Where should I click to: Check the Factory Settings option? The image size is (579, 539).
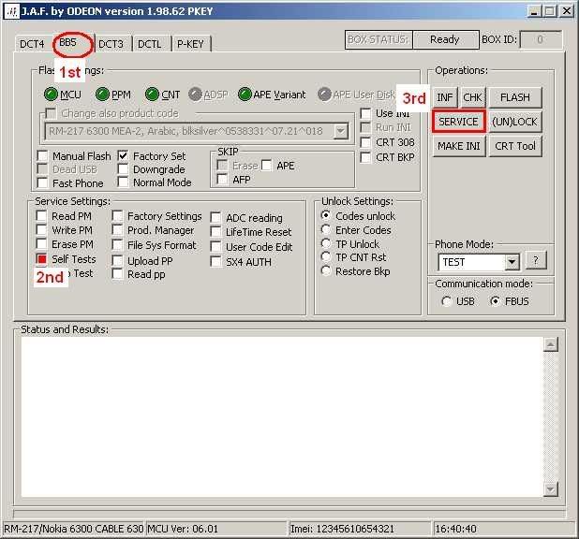[x=117, y=216]
